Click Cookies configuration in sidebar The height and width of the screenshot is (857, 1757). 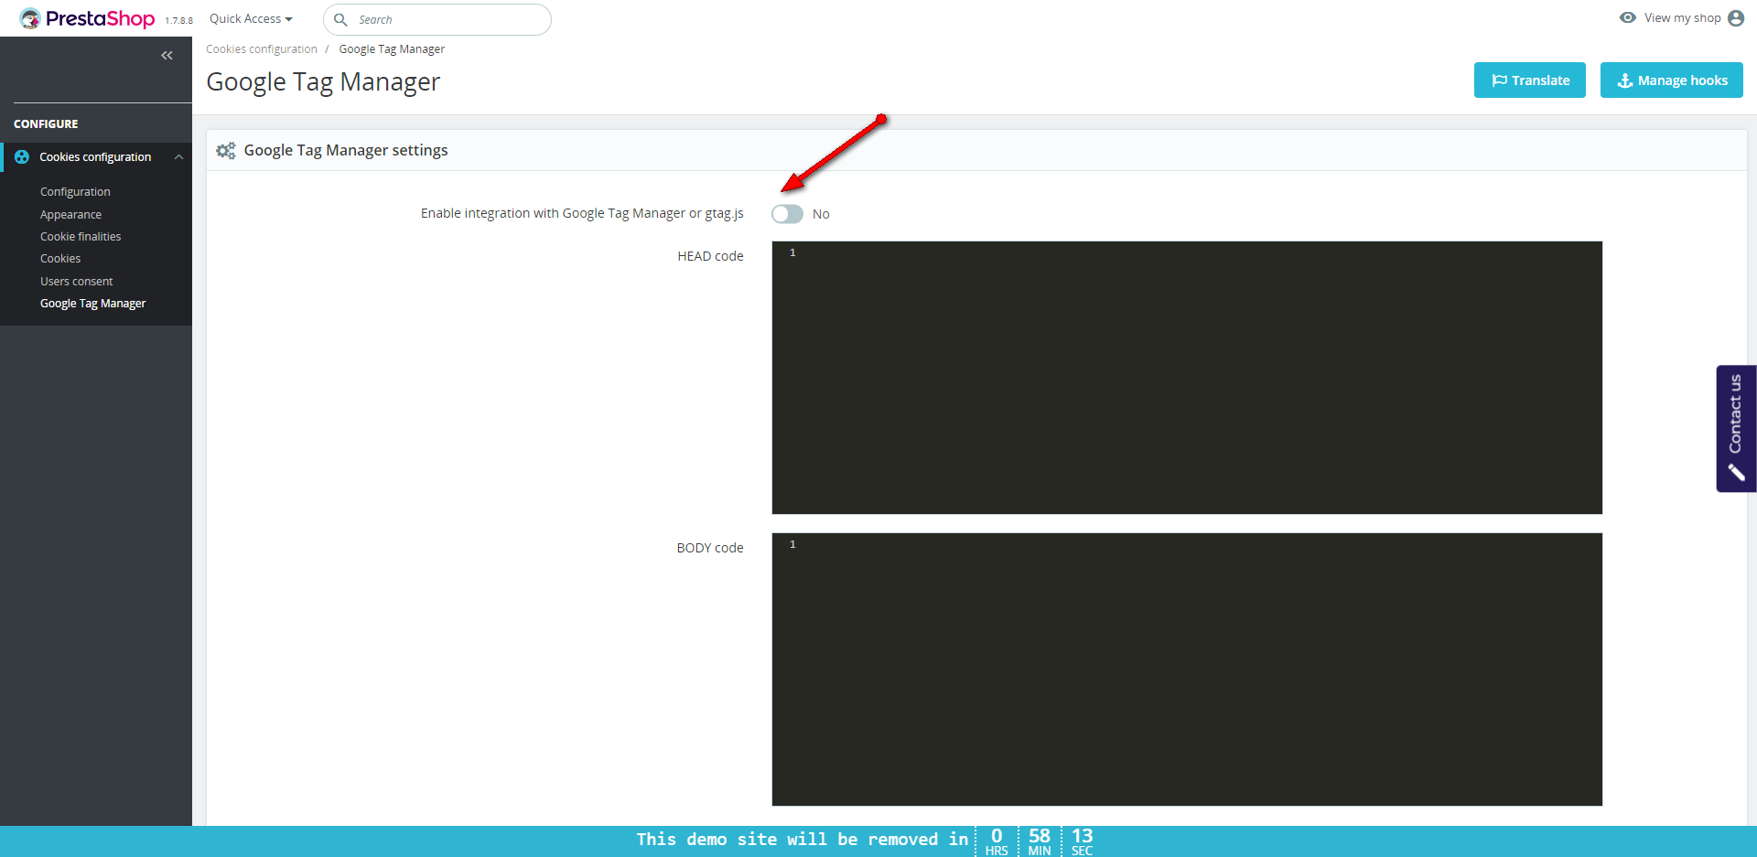click(95, 157)
